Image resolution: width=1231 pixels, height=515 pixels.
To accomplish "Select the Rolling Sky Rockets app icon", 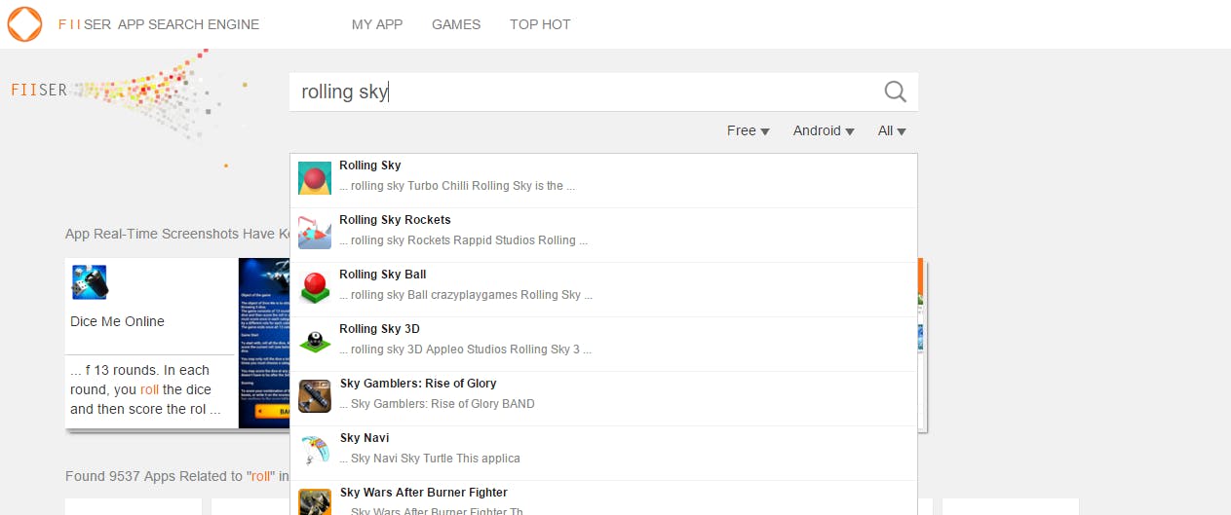I will coord(315,233).
